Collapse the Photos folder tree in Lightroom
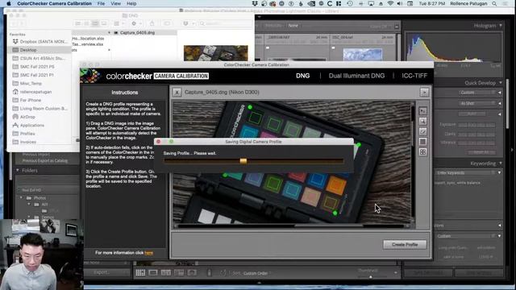 coord(22,198)
